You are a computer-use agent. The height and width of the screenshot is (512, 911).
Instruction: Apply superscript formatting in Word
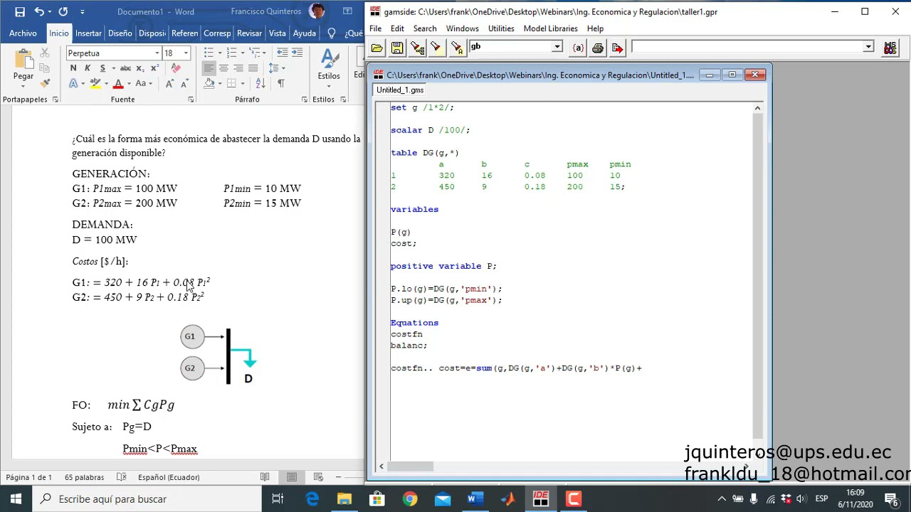point(154,68)
